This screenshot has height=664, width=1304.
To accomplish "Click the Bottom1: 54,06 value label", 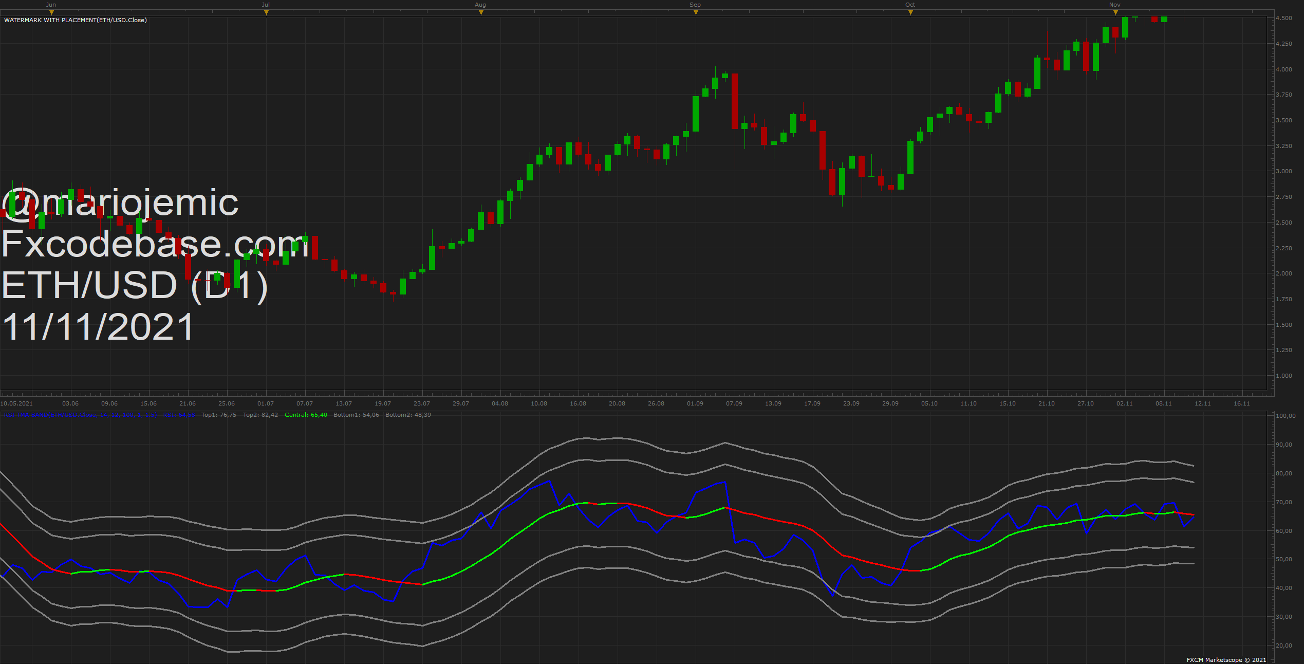I will pos(356,415).
